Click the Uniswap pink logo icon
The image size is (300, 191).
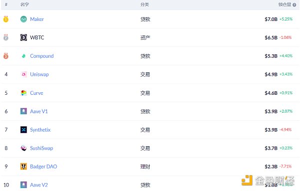point(23,74)
